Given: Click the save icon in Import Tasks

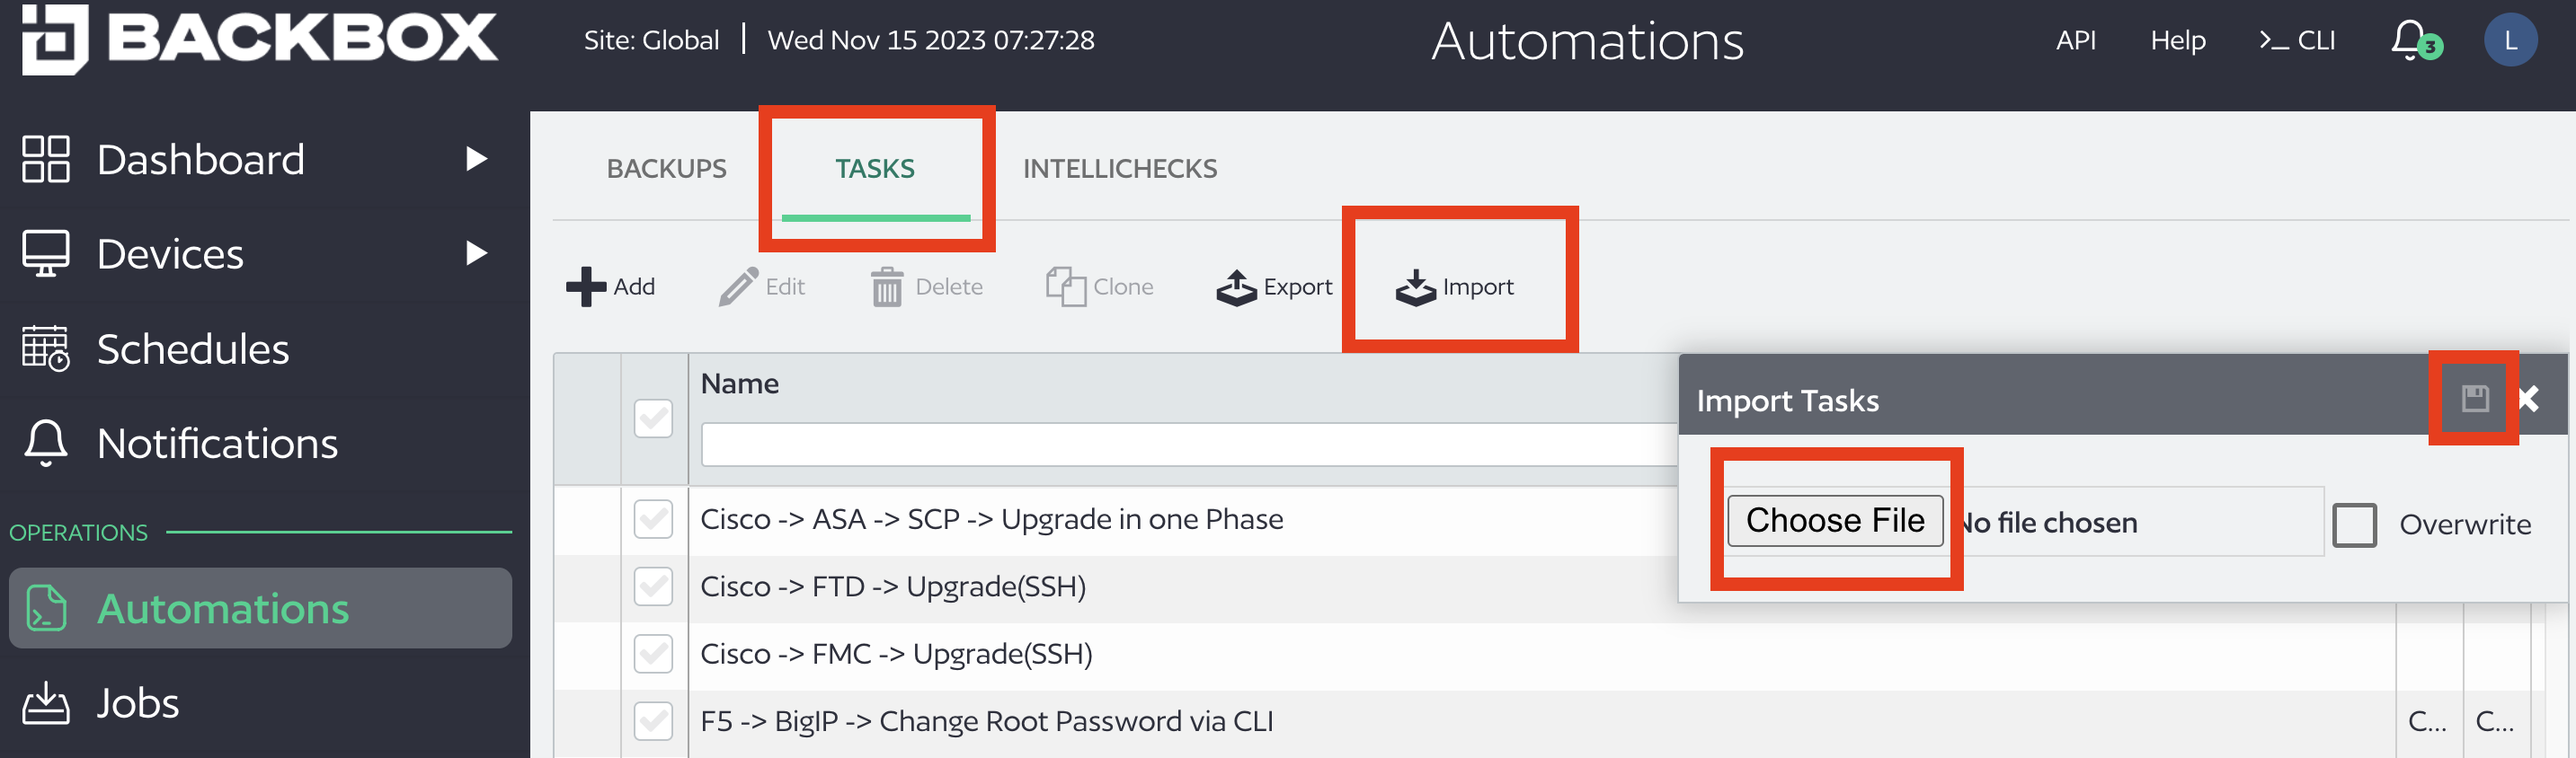Looking at the screenshot, I should [2474, 400].
